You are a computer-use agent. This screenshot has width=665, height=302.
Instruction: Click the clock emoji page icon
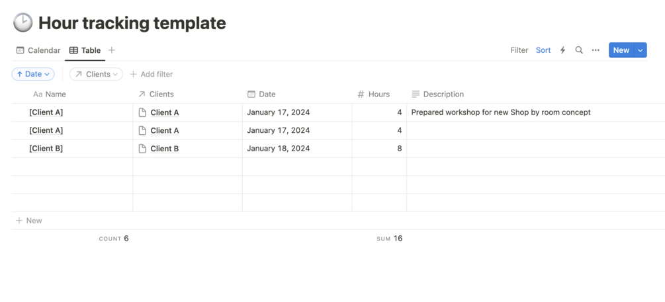point(23,22)
